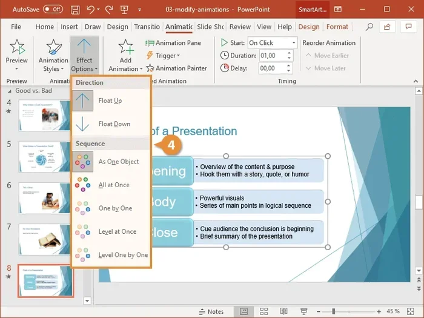Open the View ribbon tab

coord(264,27)
